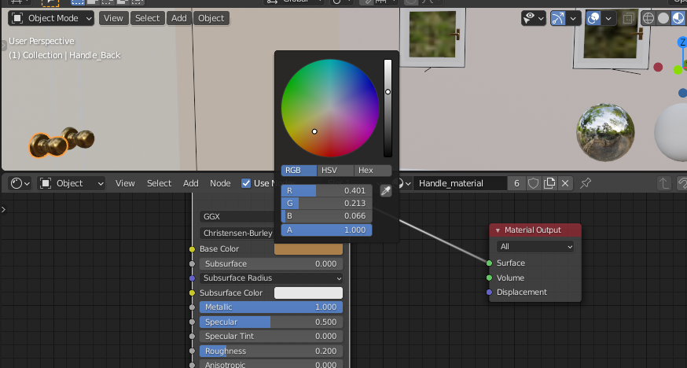This screenshot has height=368, width=687.
Task: Click the Subsurface Color white swatch
Action: (308, 293)
